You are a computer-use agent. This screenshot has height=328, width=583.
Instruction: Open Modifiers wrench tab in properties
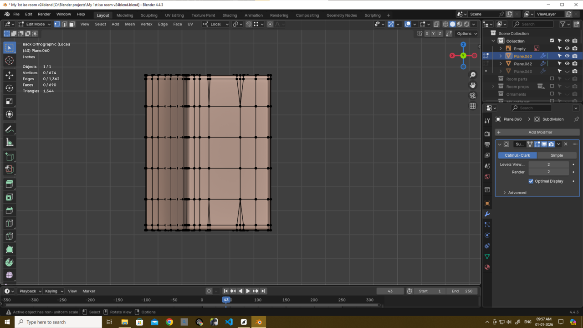click(487, 214)
